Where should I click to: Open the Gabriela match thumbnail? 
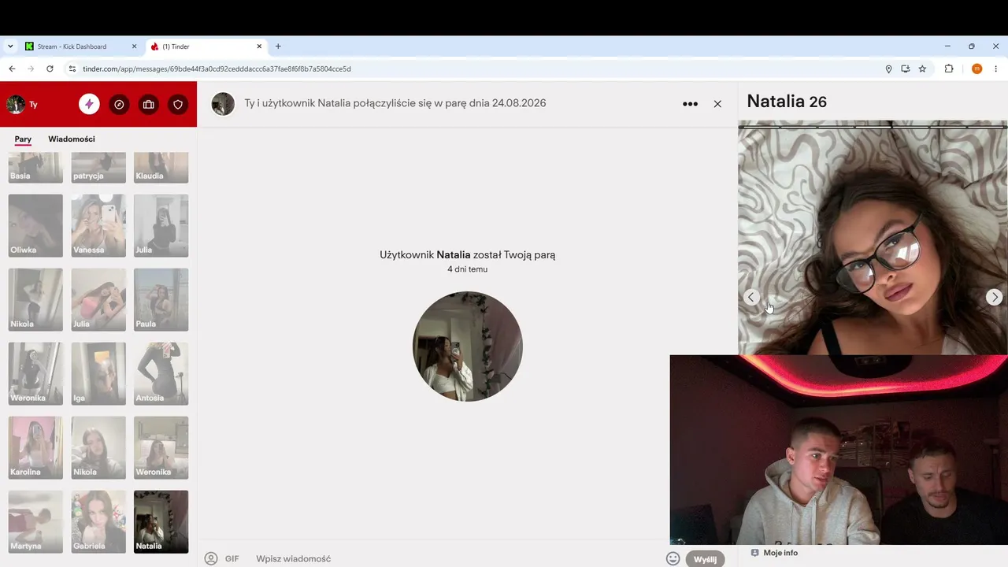coord(98,522)
